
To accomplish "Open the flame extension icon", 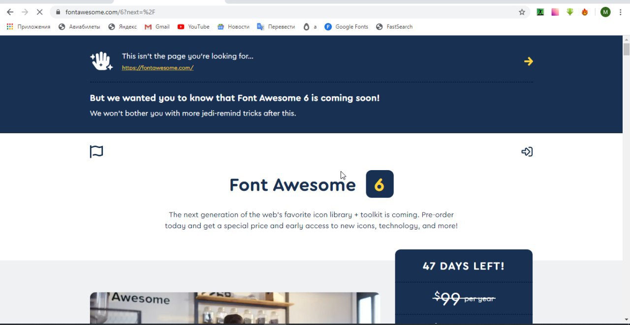I will click(585, 12).
